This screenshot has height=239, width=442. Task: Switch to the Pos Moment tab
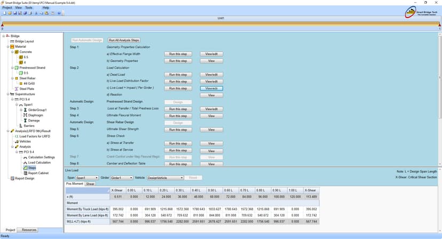pyautogui.click(x=75, y=184)
